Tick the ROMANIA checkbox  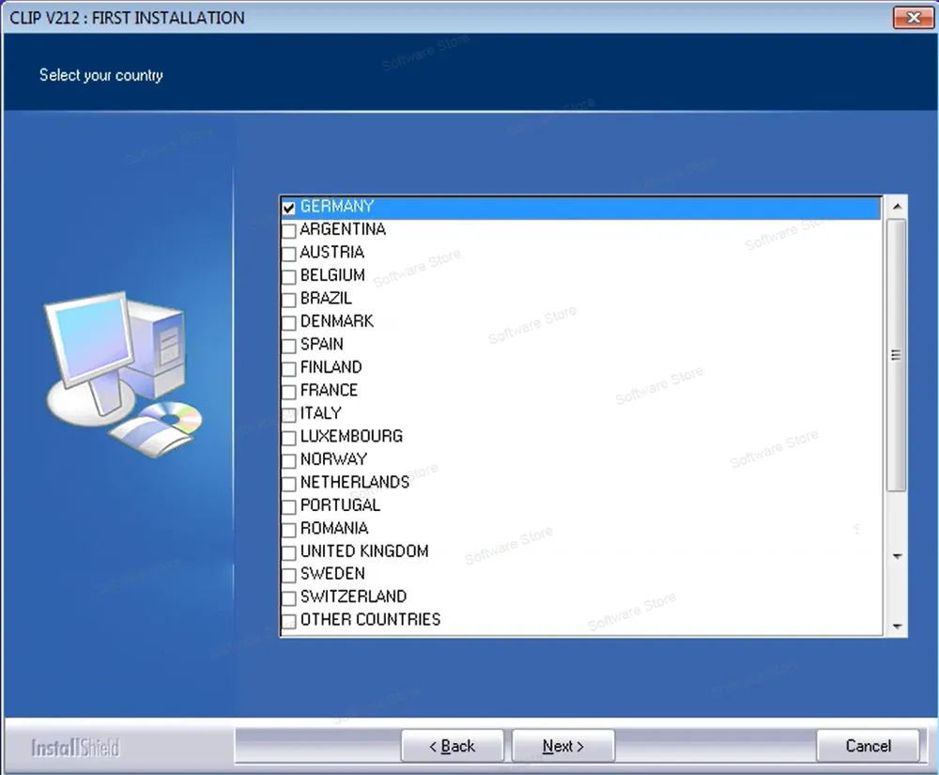point(288,530)
